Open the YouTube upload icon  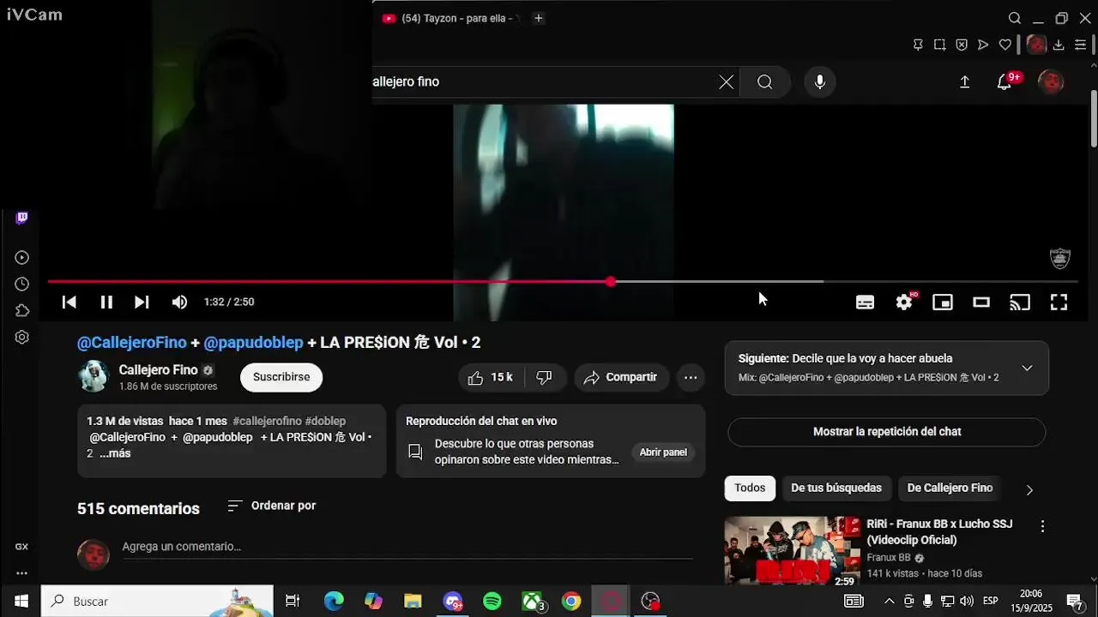[x=964, y=82]
